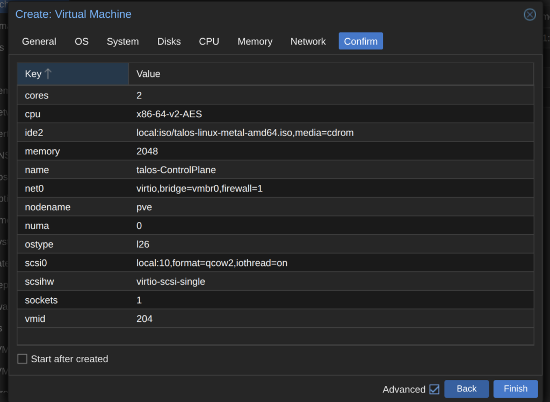
Task: Select the scsi0 qcow2 disk row
Action: click(212, 263)
